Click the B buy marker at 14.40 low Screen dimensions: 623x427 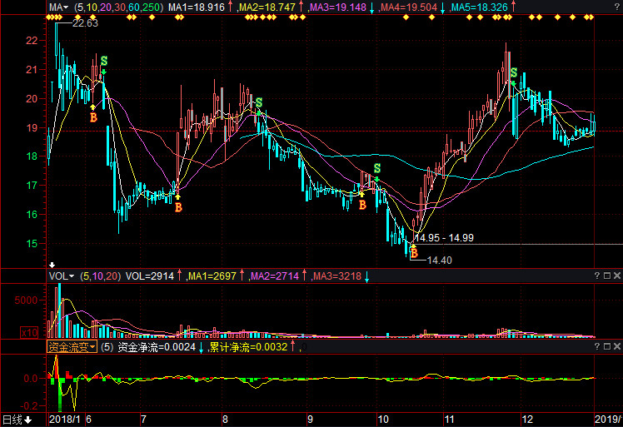click(x=414, y=253)
